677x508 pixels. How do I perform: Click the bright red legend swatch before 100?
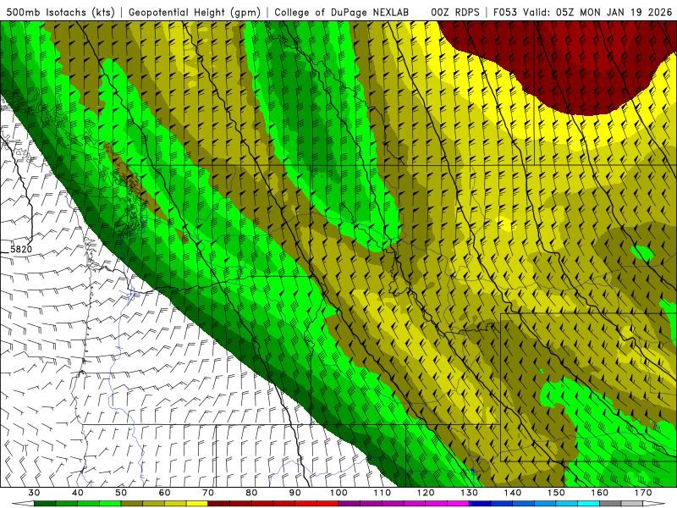[x=327, y=504]
